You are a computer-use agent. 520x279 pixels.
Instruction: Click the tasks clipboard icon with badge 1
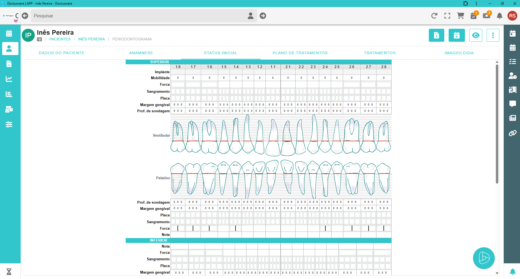474,16
